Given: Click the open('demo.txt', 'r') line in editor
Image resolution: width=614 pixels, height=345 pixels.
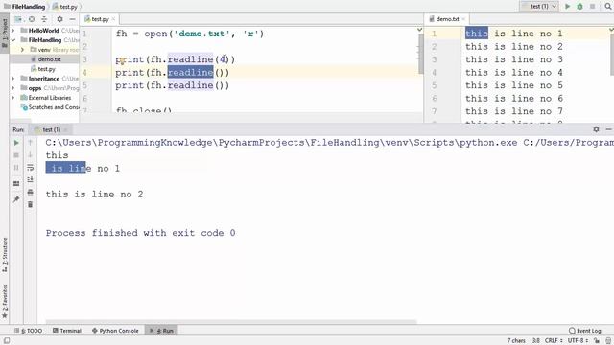Looking at the screenshot, I should (190, 34).
